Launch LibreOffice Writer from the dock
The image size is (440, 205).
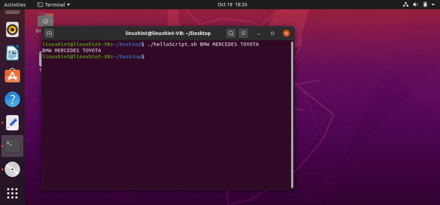[13, 53]
